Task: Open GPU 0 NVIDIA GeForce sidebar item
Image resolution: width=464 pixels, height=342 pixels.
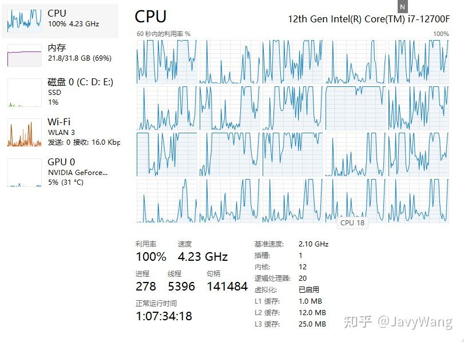Action: [60, 173]
